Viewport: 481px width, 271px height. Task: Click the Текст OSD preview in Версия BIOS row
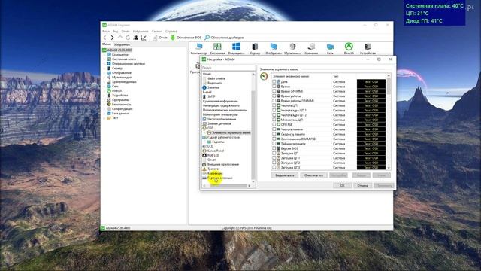tap(371, 148)
